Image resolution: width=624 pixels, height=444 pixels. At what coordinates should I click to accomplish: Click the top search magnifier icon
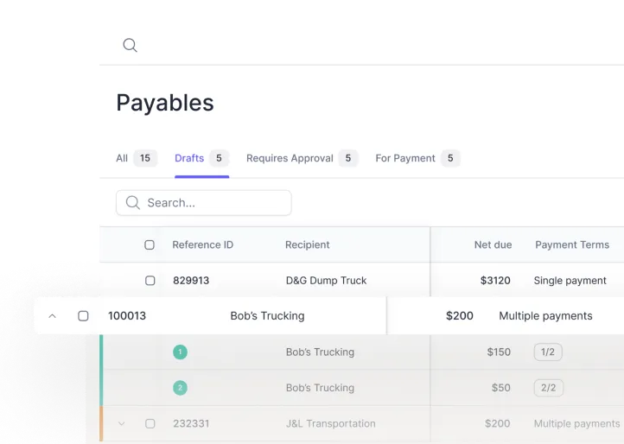[131, 46]
